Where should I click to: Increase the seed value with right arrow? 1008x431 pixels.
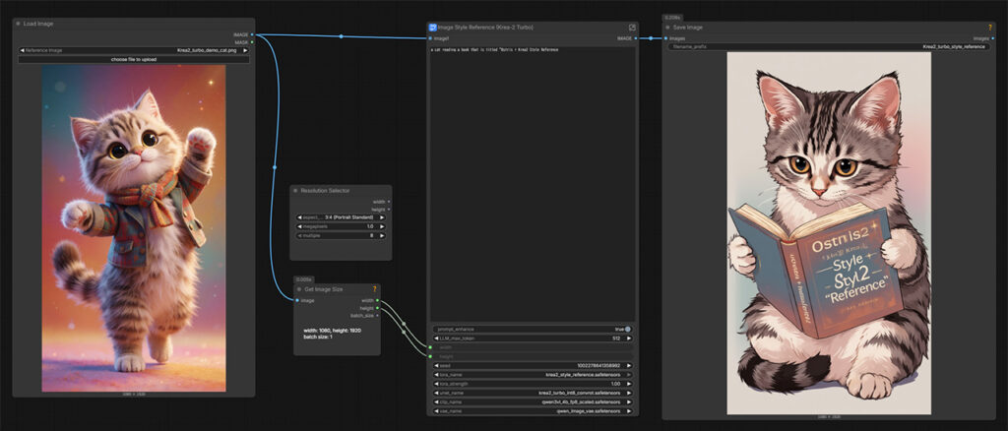pyautogui.click(x=628, y=365)
